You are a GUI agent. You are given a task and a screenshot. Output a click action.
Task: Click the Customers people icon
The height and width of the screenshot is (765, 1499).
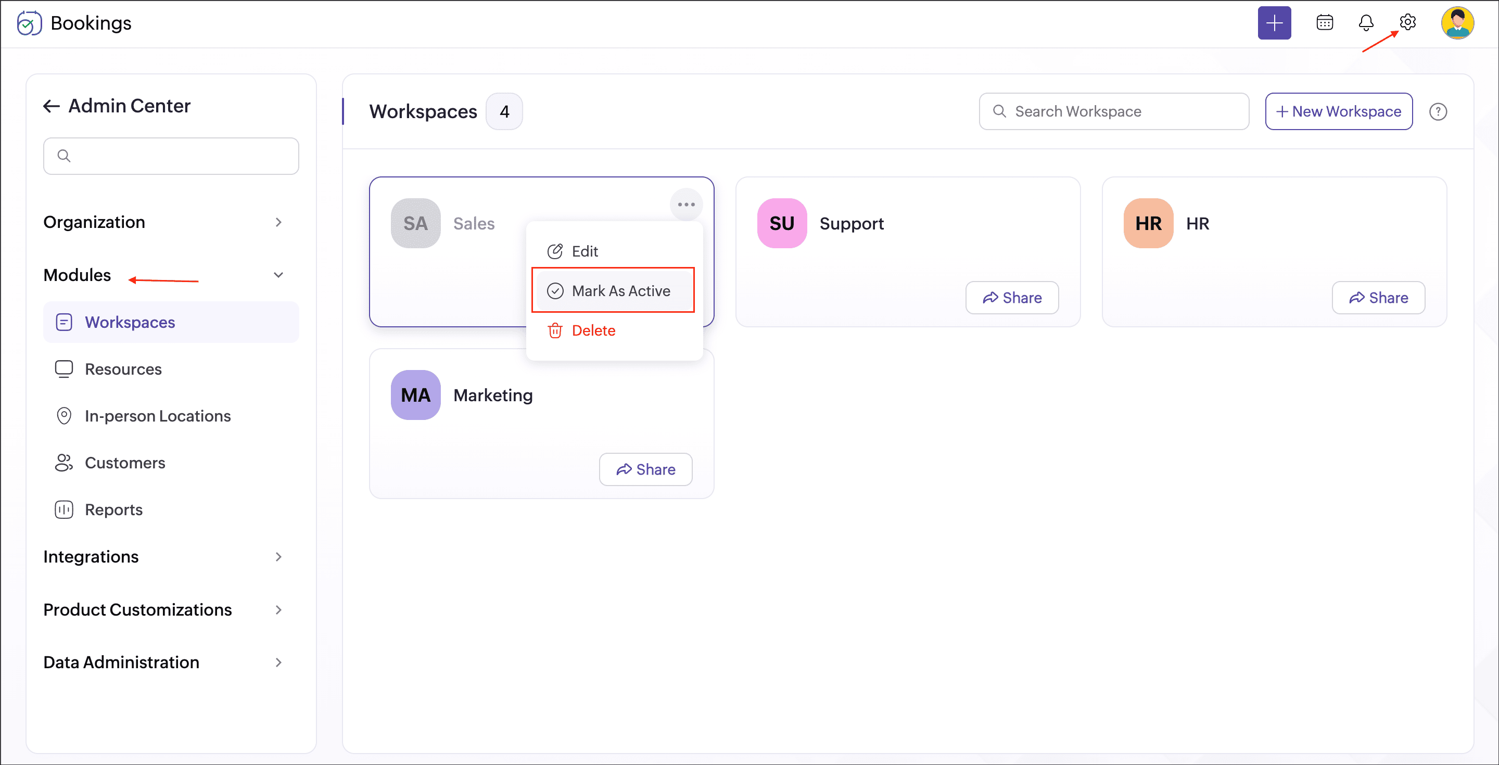pos(64,463)
